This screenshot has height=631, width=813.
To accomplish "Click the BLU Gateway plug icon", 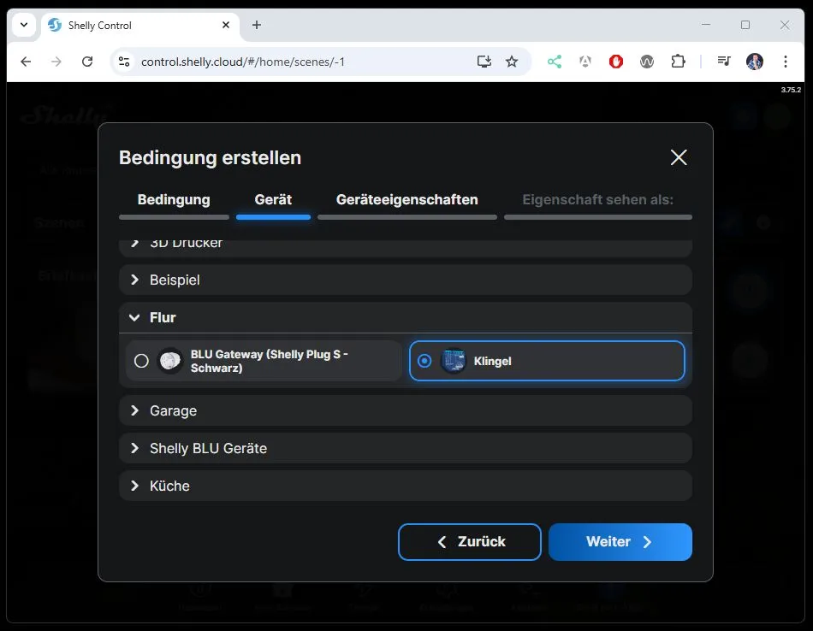I will (x=171, y=361).
